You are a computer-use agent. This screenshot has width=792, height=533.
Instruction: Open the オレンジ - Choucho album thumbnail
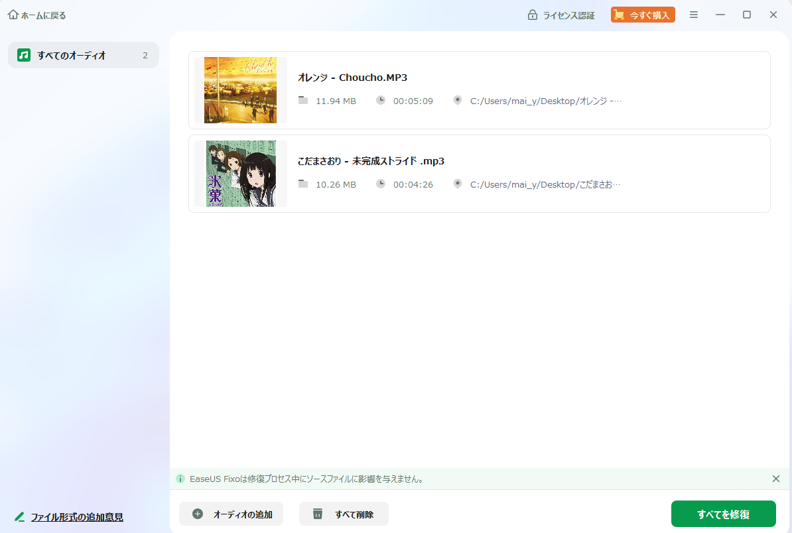tap(240, 90)
